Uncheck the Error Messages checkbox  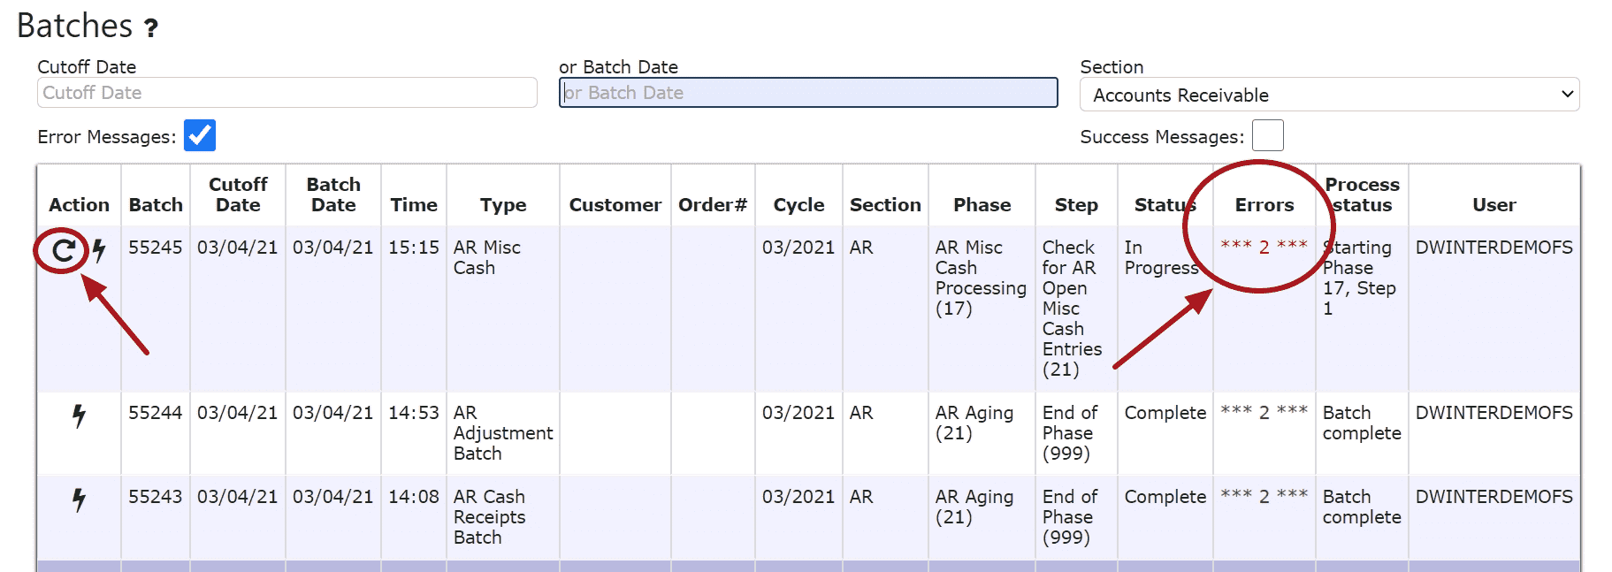pyautogui.click(x=200, y=136)
